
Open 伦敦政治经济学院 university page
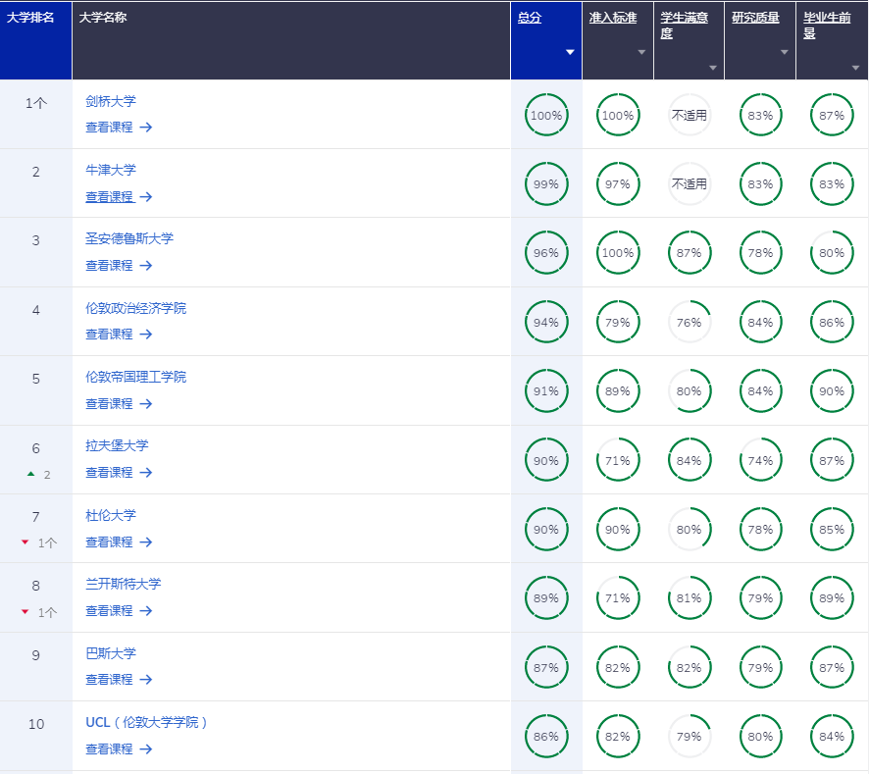135,308
